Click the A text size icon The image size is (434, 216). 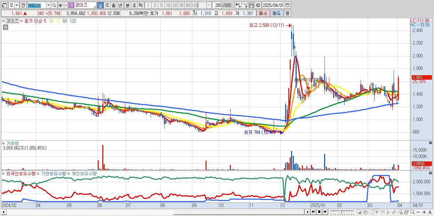tap(430, 212)
